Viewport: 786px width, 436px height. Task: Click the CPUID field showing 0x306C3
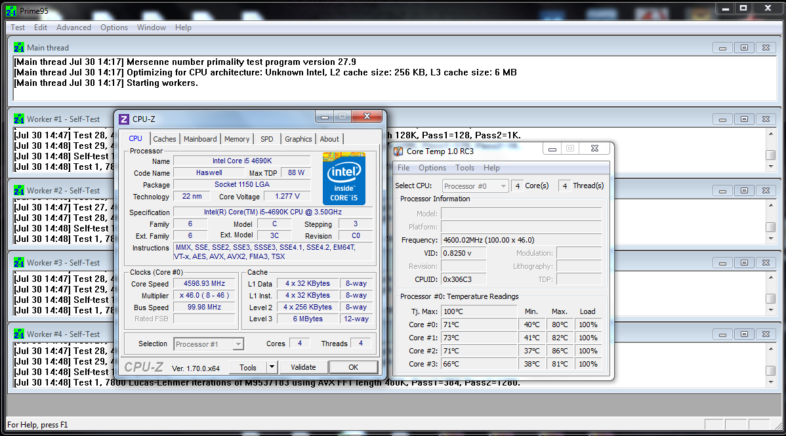click(464, 279)
